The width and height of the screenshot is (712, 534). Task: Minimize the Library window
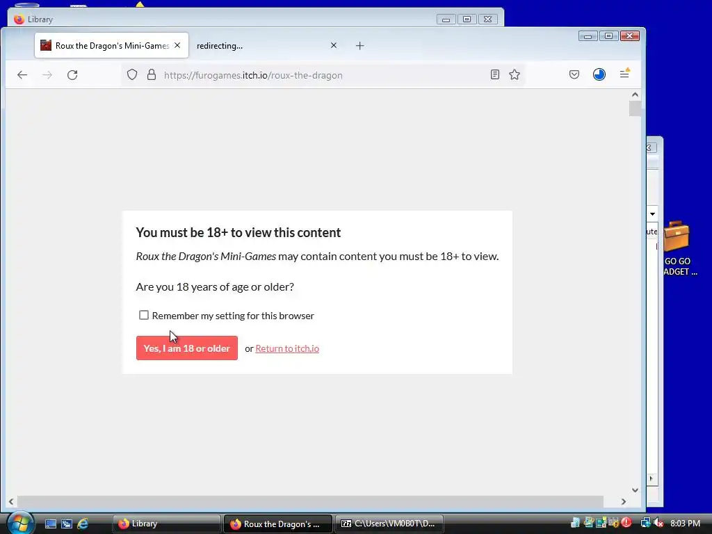point(446,19)
